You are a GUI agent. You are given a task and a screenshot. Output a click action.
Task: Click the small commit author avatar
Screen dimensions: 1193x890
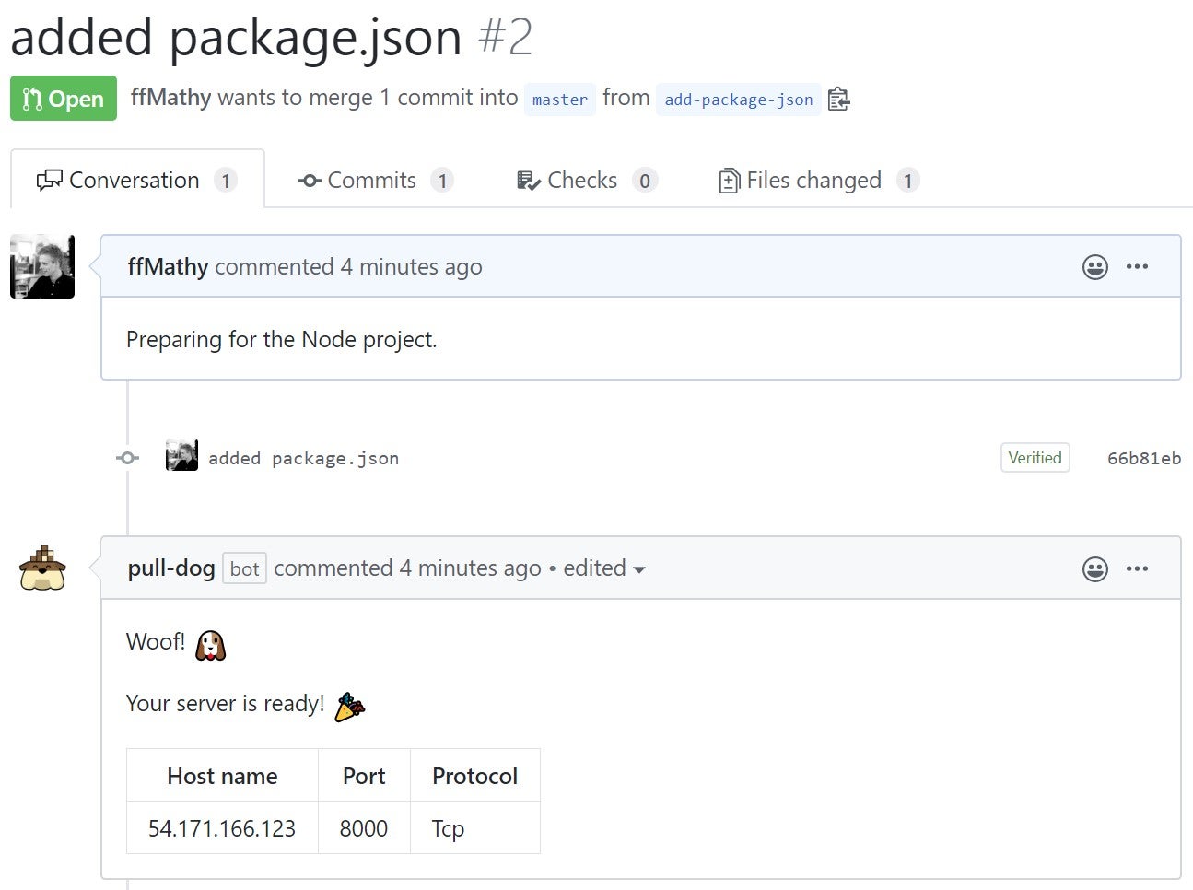[x=181, y=457]
